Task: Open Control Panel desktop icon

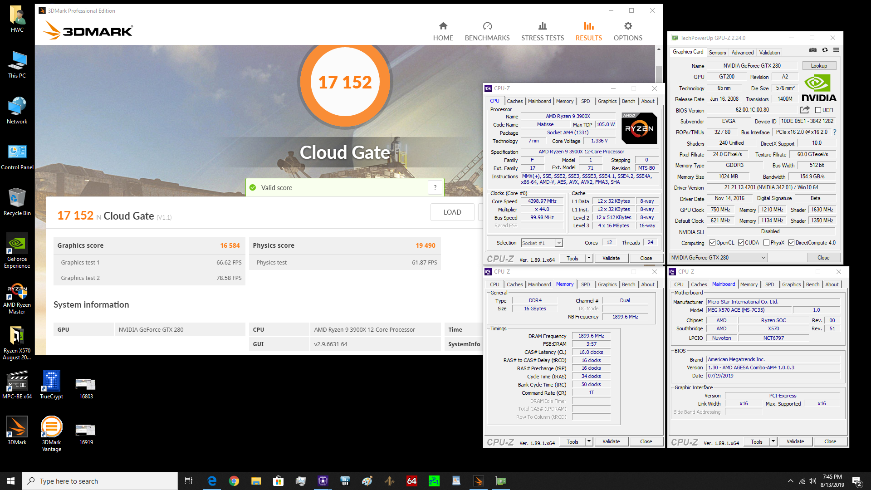Action: (17, 157)
